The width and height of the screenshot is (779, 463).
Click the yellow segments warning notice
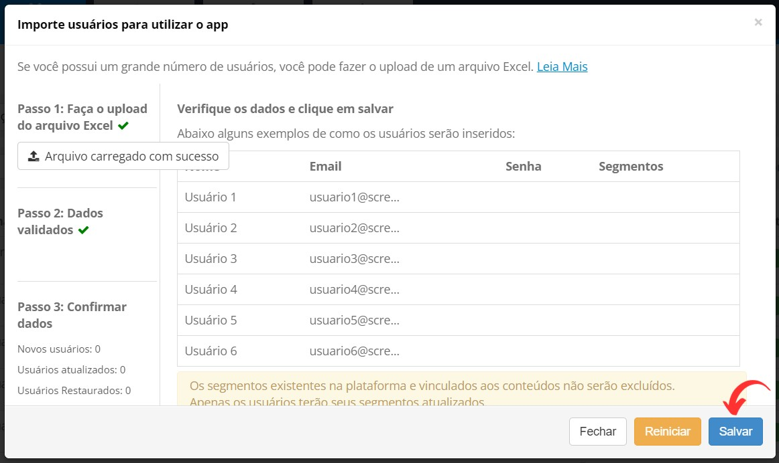461,389
